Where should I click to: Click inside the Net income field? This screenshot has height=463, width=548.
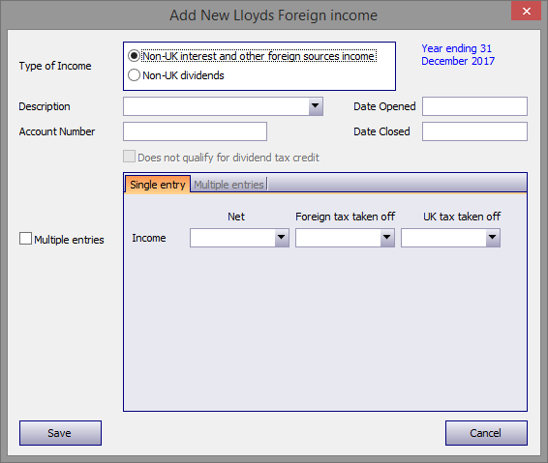(x=232, y=238)
